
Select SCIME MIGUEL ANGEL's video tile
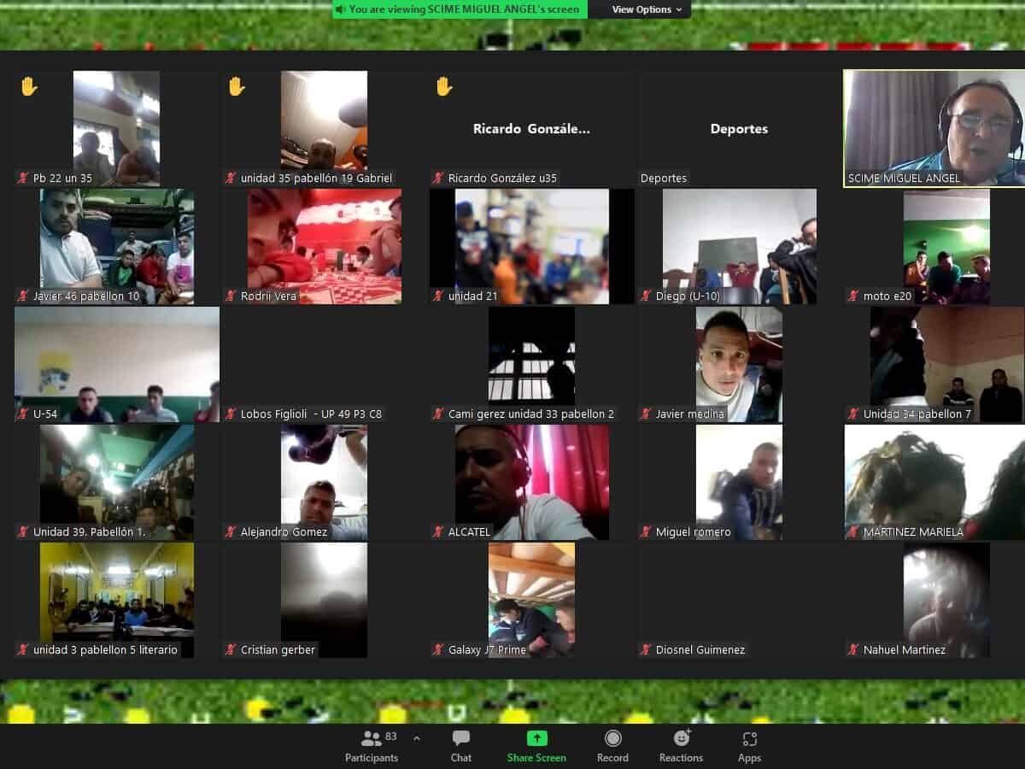tap(934, 128)
